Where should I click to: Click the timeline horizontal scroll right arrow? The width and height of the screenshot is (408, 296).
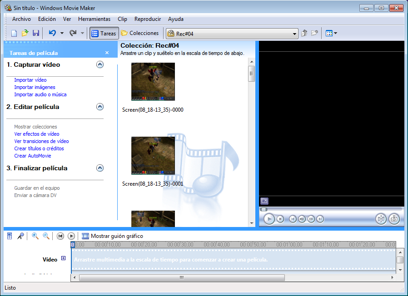[x=392, y=277]
